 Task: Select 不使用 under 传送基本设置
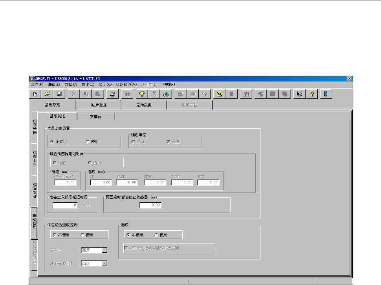click(59, 142)
